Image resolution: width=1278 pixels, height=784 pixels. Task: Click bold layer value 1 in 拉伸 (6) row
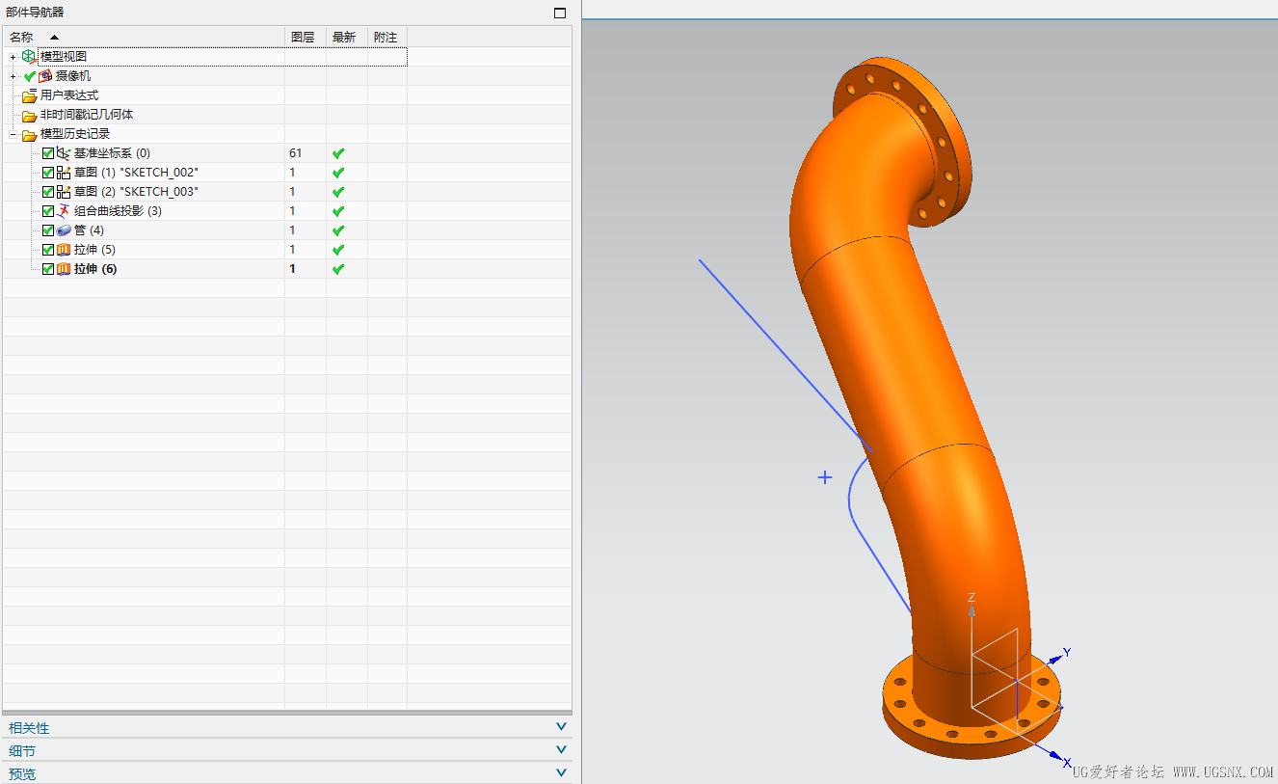(x=292, y=269)
